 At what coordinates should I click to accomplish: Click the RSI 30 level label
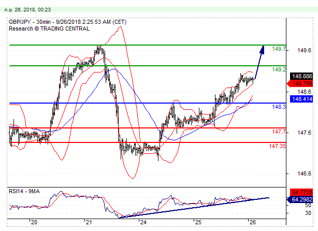[x=308, y=213]
